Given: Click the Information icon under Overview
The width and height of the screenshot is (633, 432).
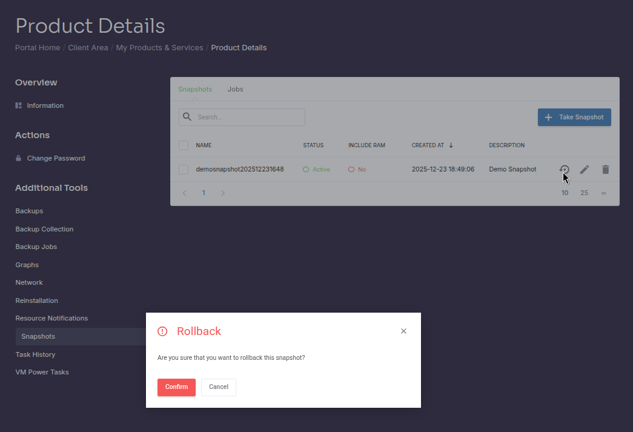Looking at the screenshot, I should (x=19, y=105).
